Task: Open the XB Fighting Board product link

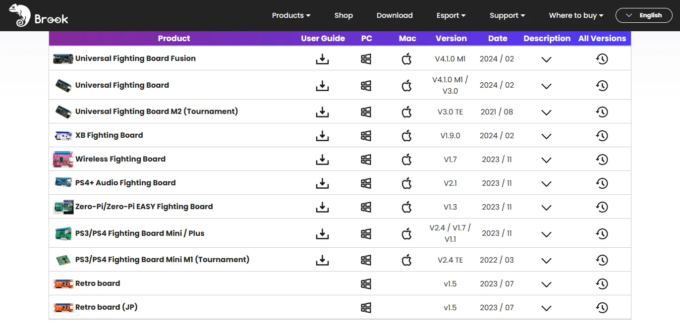Action: pyautogui.click(x=109, y=135)
